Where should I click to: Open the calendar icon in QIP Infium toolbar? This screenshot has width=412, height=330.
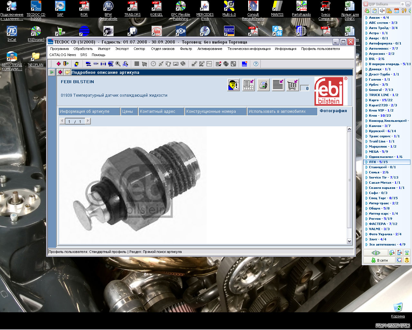397,11
